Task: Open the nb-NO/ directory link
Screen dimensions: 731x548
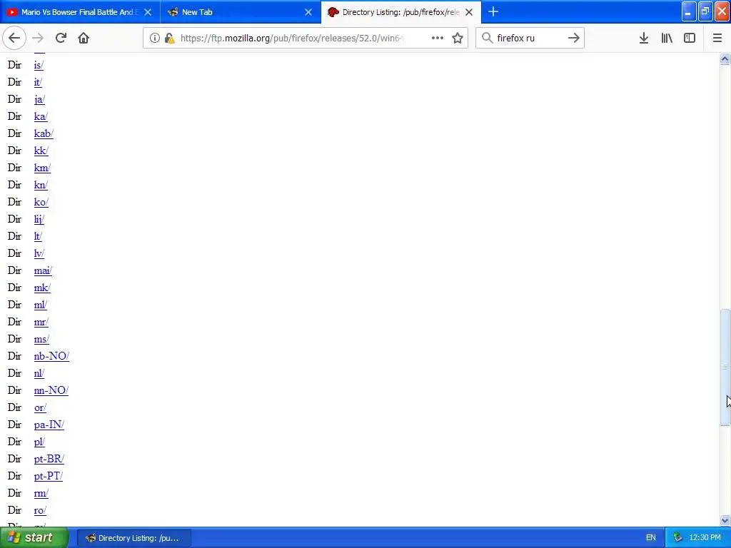Action: (x=51, y=357)
